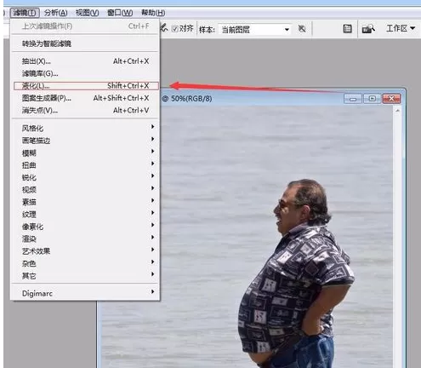Viewport: 421px width, 368px height.
Task: Select 图案生成器(P)... menu entry
Action: (85, 98)
